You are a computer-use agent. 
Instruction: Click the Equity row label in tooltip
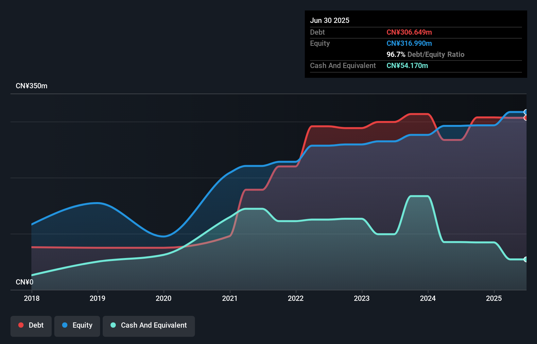(320, 43)
